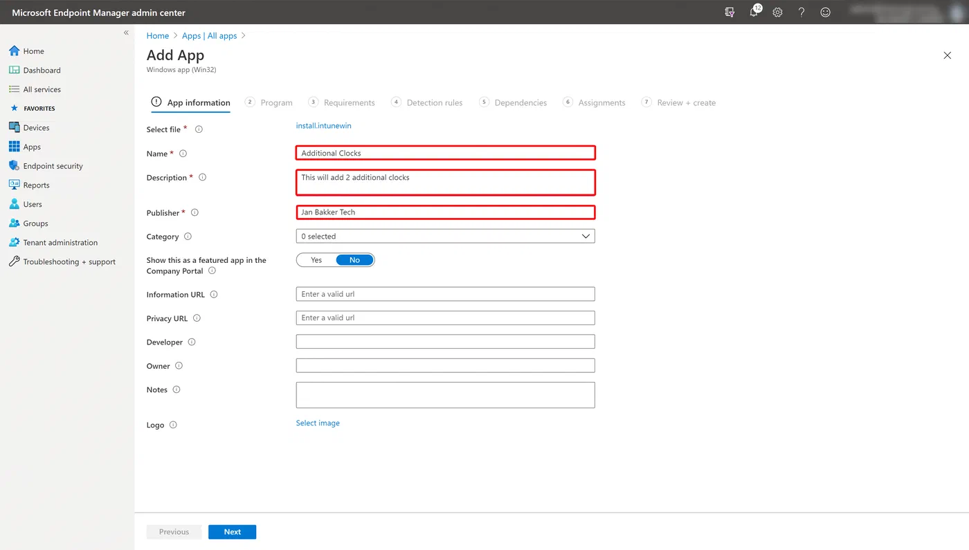Collapse the sidebar with double chevron
969x550 pixels.
click(126, 33)
